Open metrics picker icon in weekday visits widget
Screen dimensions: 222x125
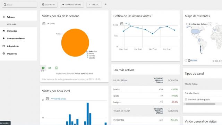(x=44, y=24)
